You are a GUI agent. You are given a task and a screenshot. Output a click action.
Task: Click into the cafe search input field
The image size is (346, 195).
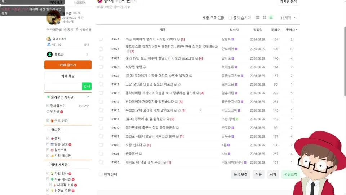(63, 86)
